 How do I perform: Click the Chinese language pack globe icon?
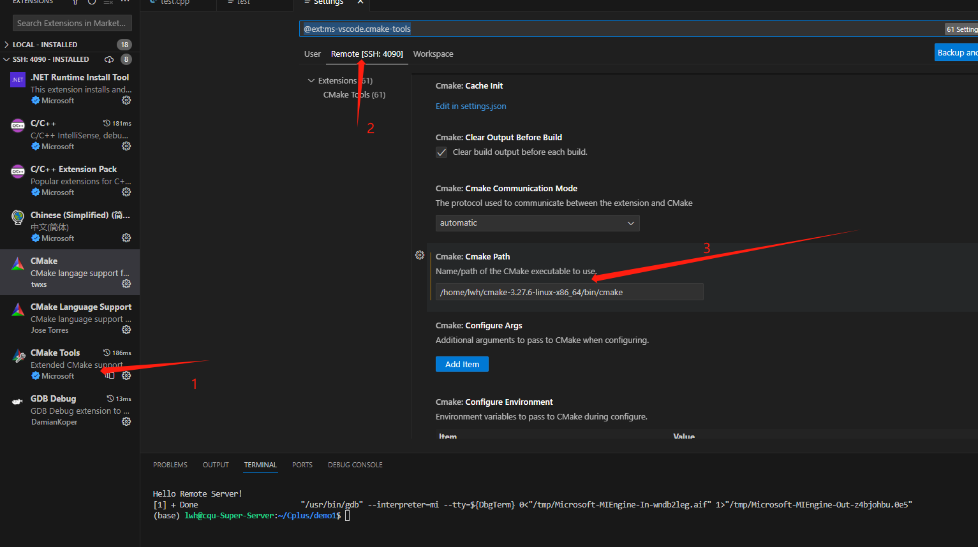[x=18, y=217]
